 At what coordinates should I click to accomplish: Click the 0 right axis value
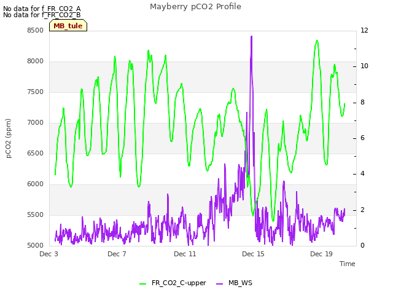(x=362, y=245)
